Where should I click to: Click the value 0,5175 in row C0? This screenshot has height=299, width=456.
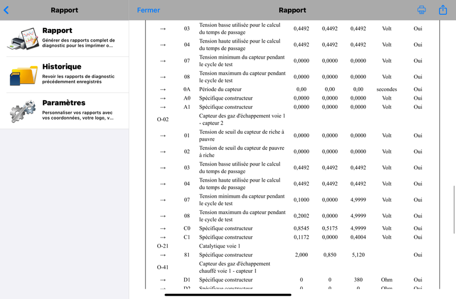tap(329, 228)
